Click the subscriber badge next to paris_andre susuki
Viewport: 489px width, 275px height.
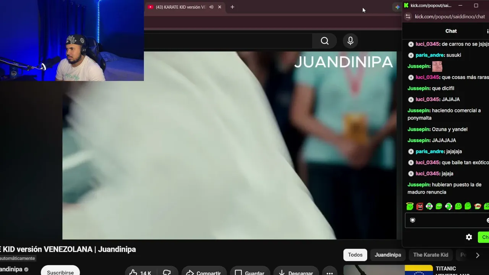(x=411, y=55)
